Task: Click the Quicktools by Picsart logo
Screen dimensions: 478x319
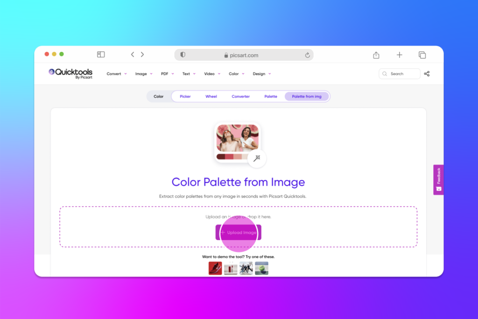Action: 70,73
